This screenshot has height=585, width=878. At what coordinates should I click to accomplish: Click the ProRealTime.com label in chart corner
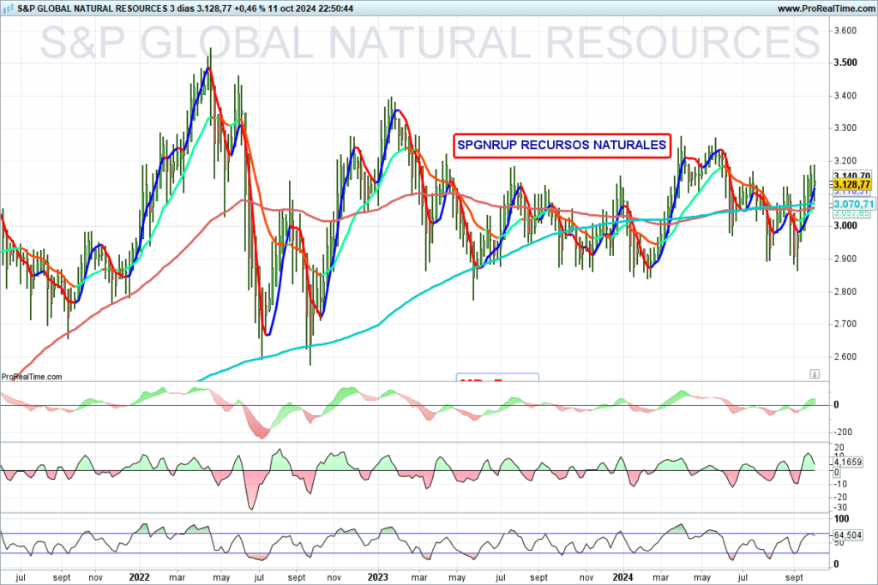tap(32, 376)
